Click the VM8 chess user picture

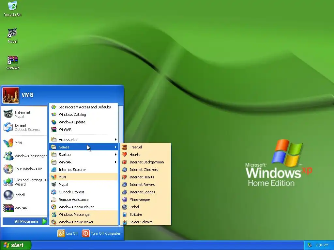[x=11, y=95]
